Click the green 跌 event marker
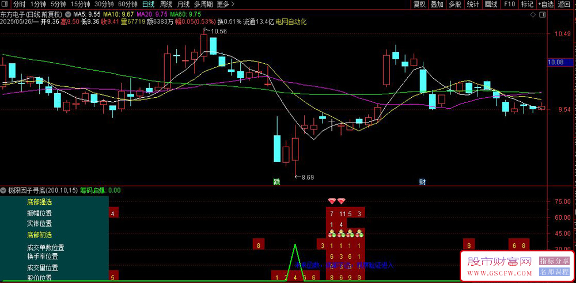The width and height of the screenshot is (576, 283). pos(276,182)
